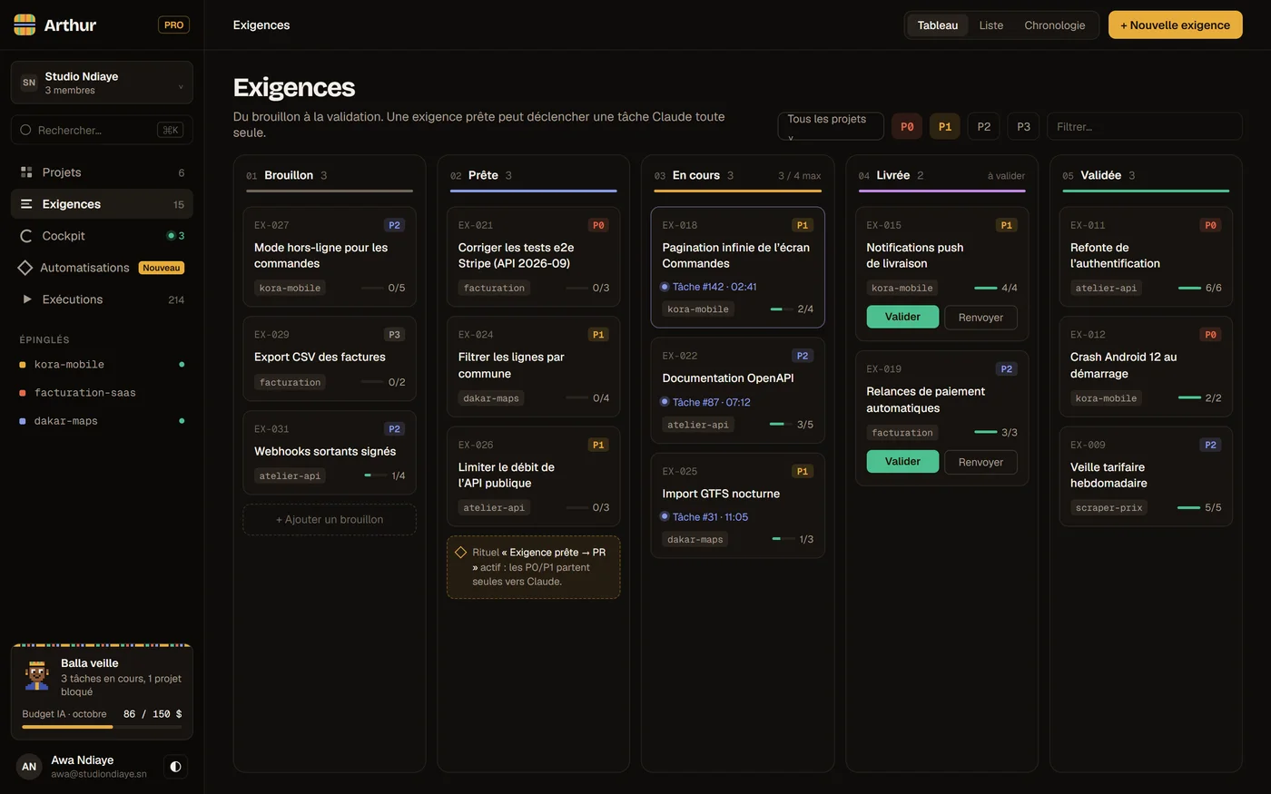Click the Nouvelle exigence button
This screenshot has height=794, width=1271.
(1176, 25)
